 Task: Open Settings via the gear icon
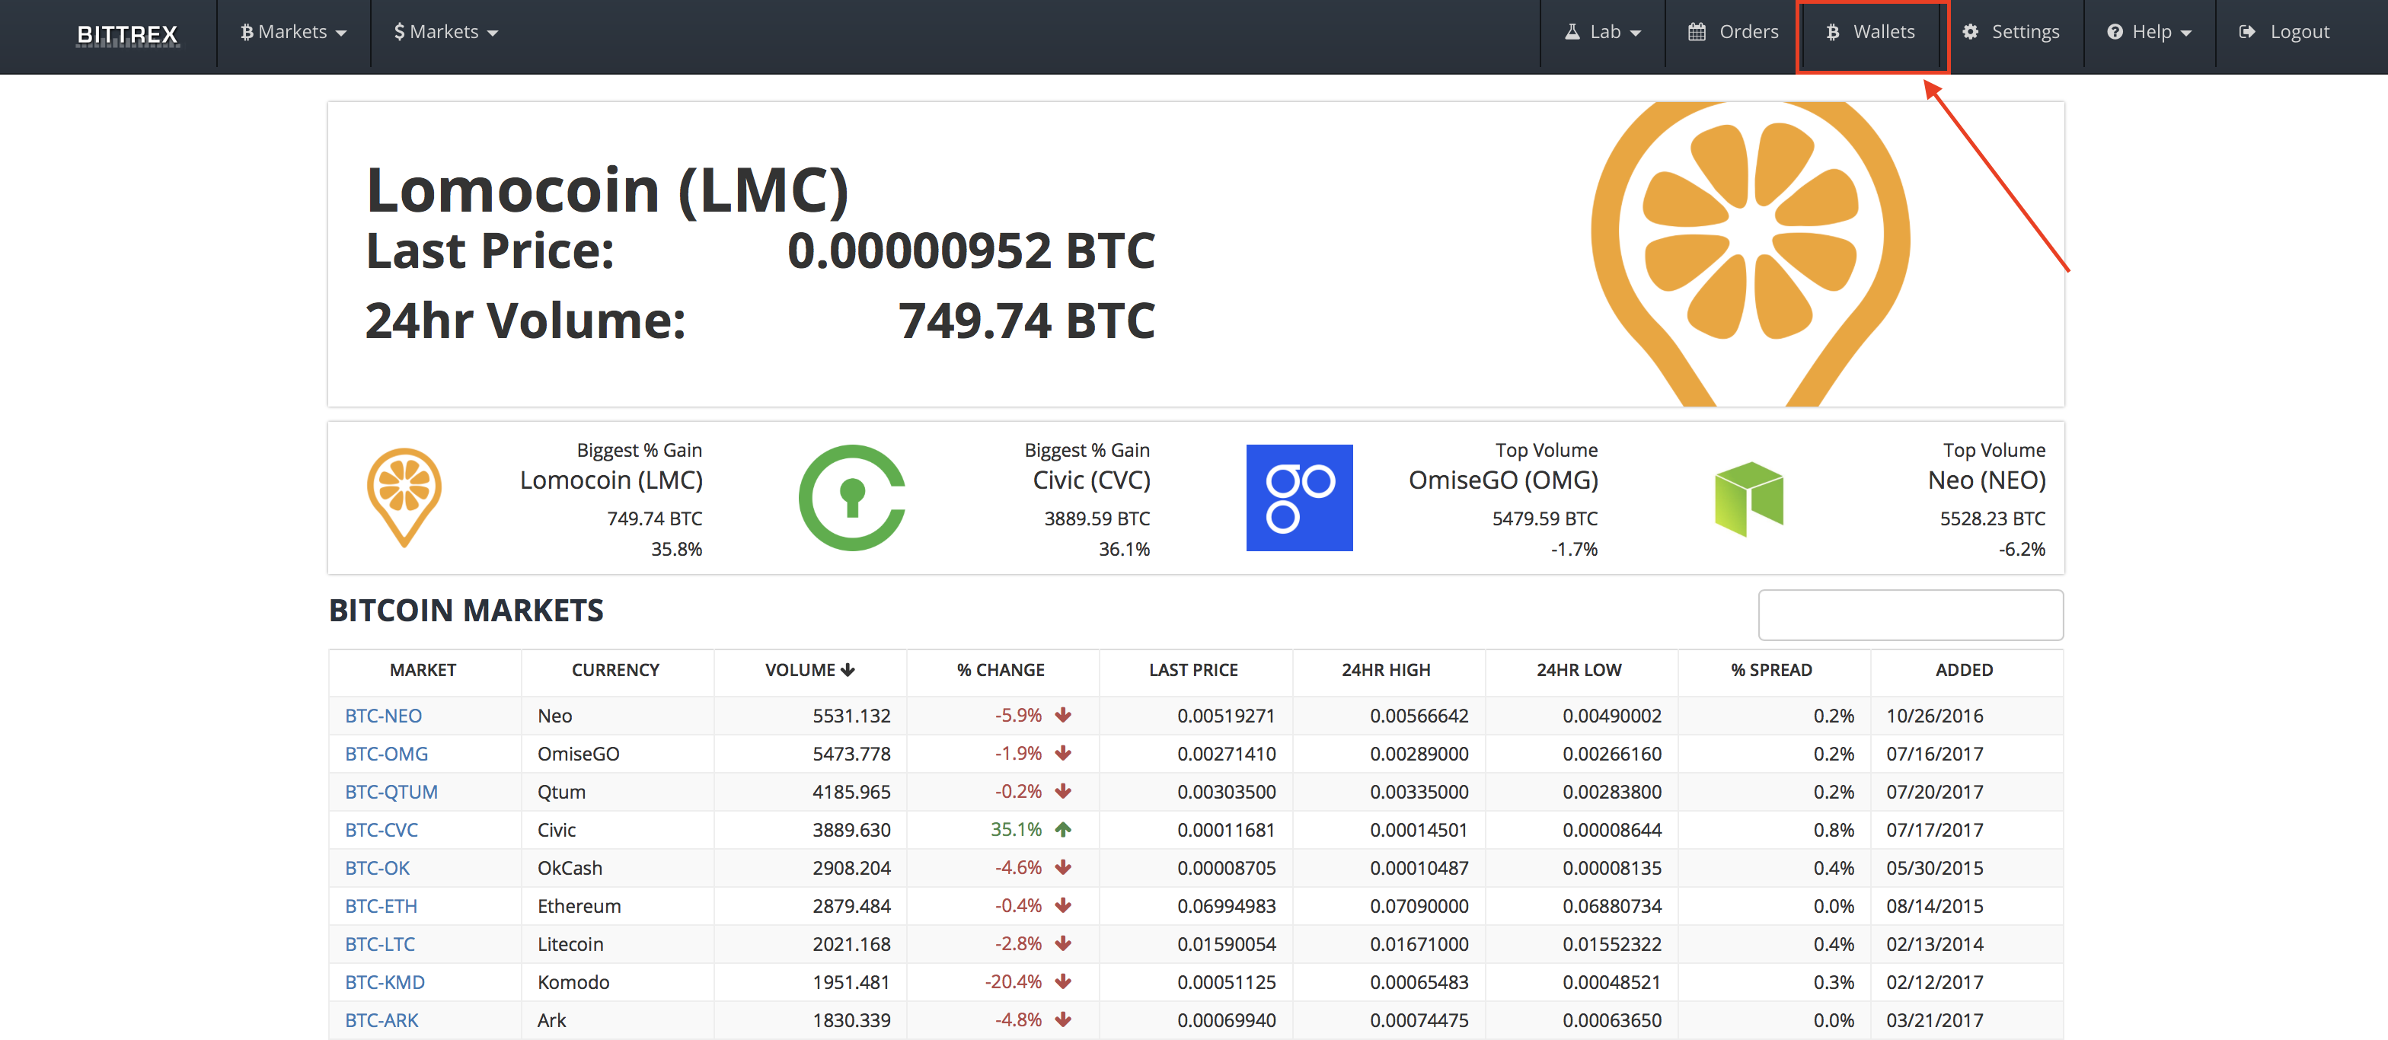(1971, 33)
